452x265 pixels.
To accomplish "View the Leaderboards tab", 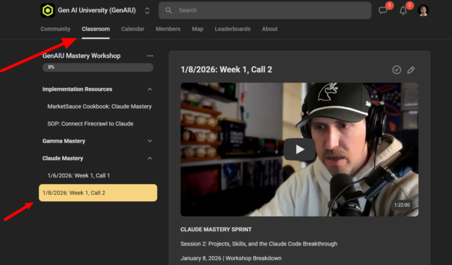I will [x=233, y=29].
